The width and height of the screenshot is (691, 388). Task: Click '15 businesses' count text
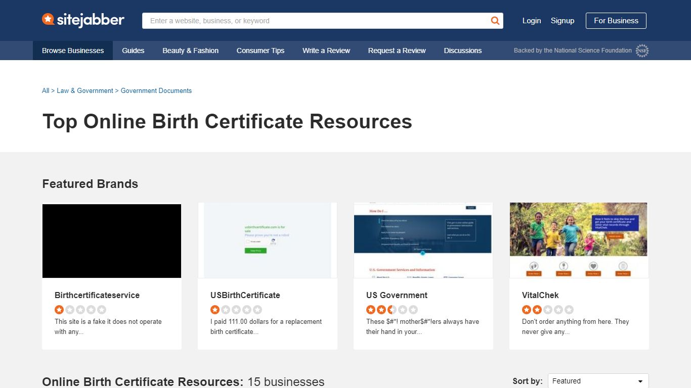tap(286, 382)
